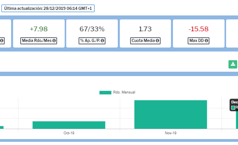Viewport: 238px width, 145px height.
Task: Click the Nov-19 monthly result bar
Action: click(x=171, y=114)
